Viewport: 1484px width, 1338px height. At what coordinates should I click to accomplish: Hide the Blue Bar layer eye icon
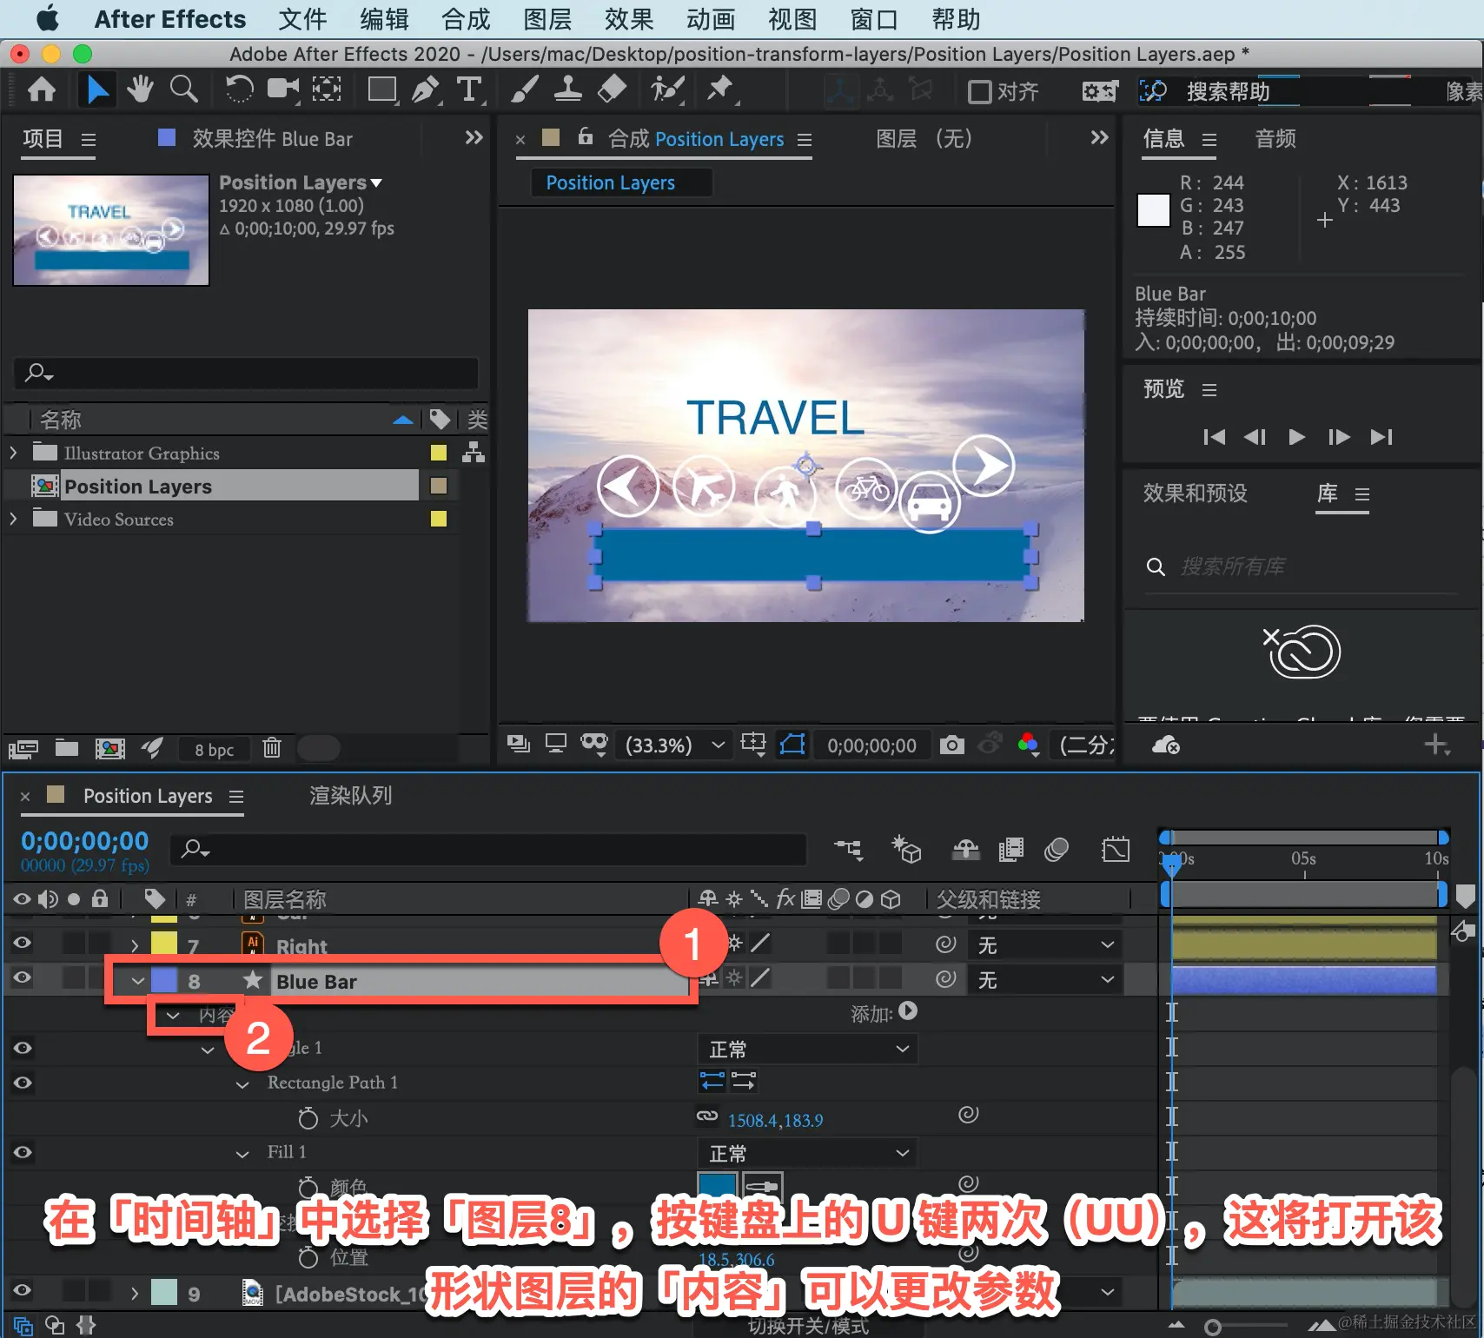click(x=22, y=977)
